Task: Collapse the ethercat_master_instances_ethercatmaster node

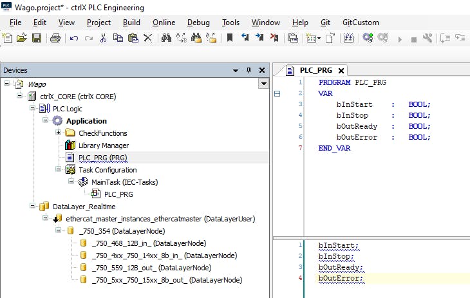Action: [45, 218]
